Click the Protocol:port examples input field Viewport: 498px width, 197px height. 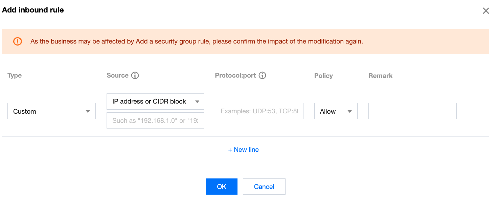pos(259,111)
